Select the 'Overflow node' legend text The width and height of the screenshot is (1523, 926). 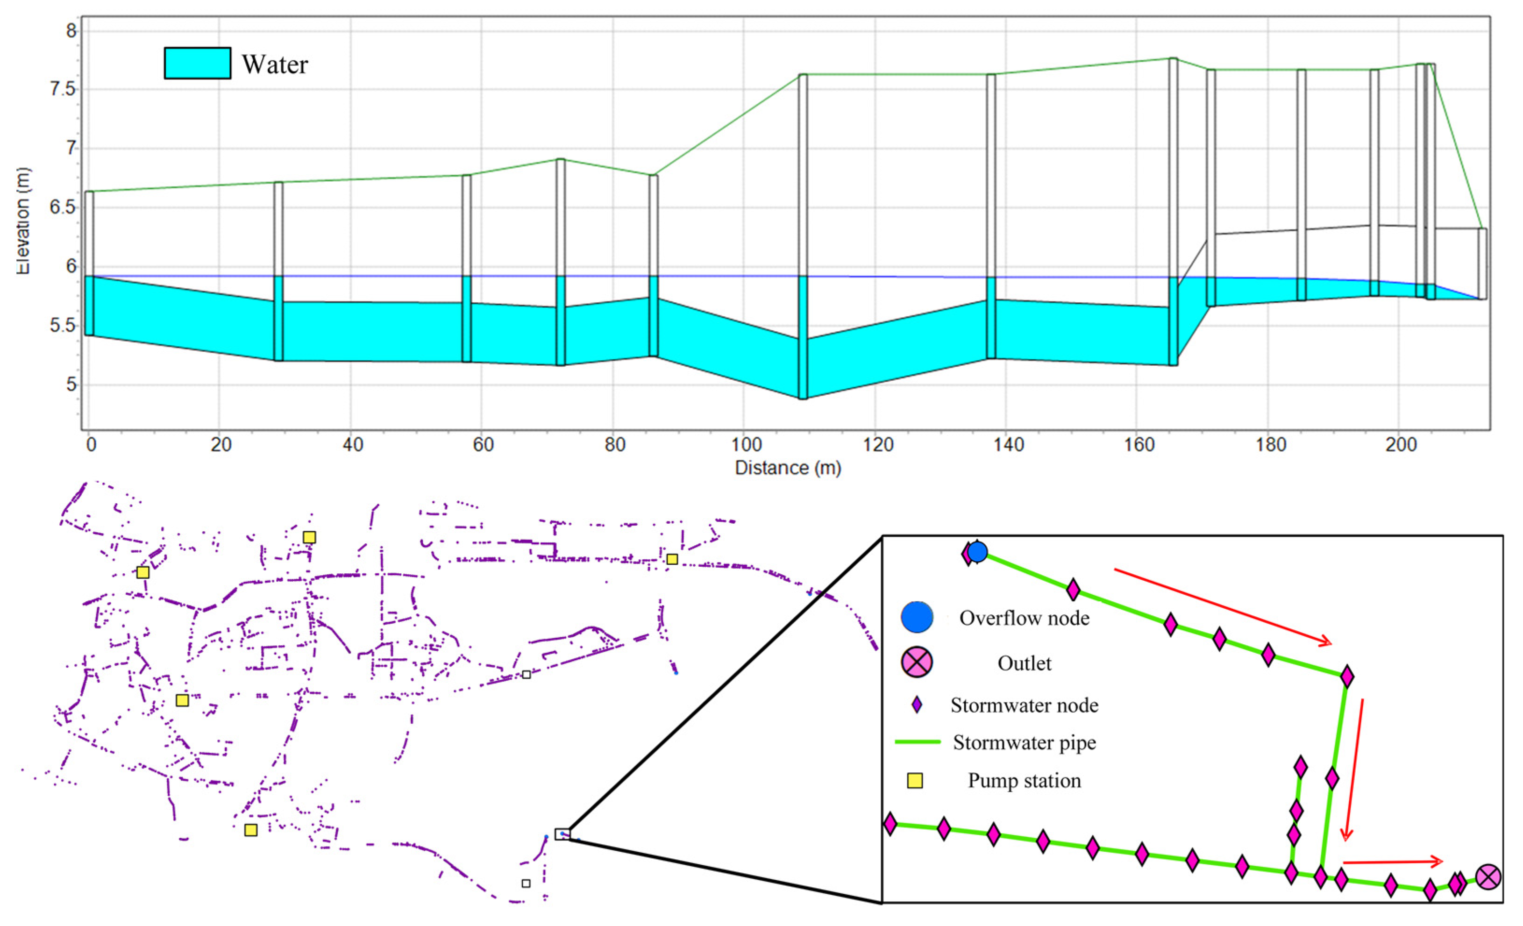pyautogui.click(x=1024, y=618)
